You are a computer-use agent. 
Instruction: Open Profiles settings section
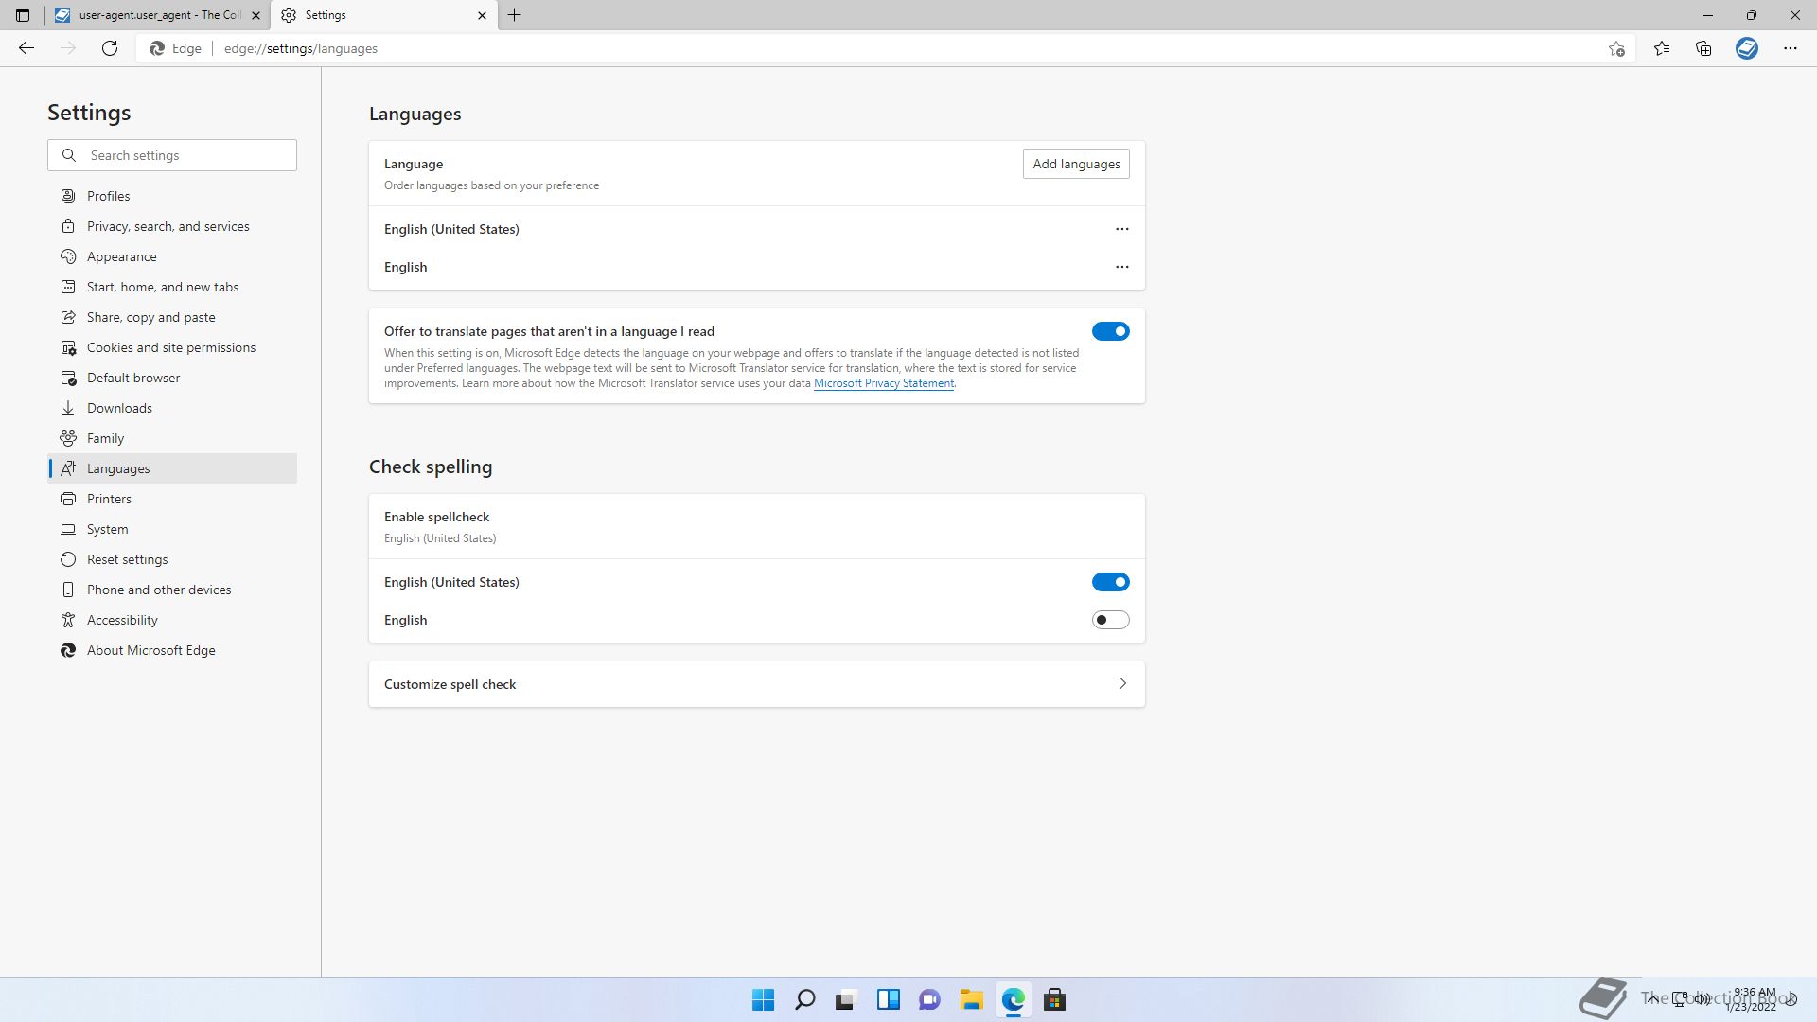tap(172, 196)
